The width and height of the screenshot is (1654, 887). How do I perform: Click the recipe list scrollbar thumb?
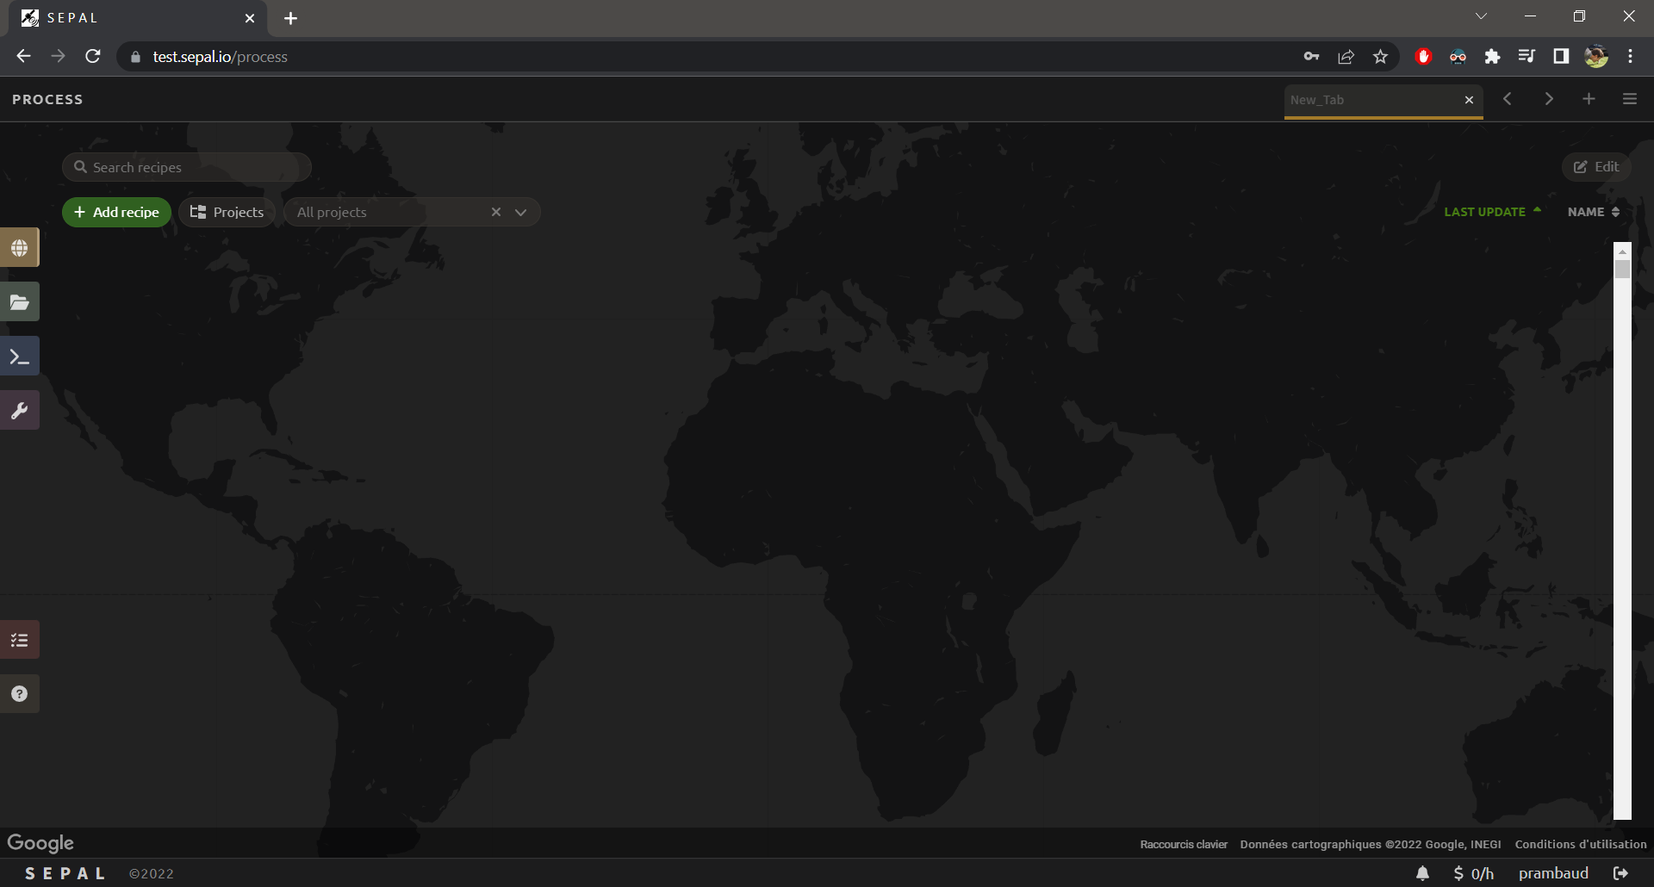tap(1622, 270)
